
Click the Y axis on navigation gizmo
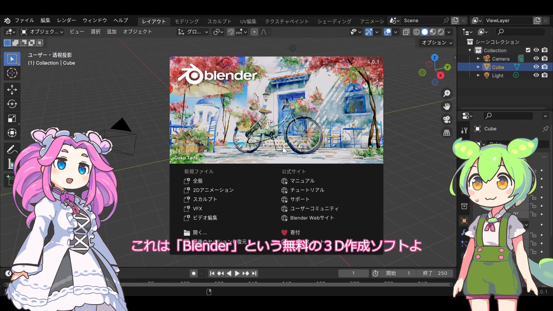point(447,67)
